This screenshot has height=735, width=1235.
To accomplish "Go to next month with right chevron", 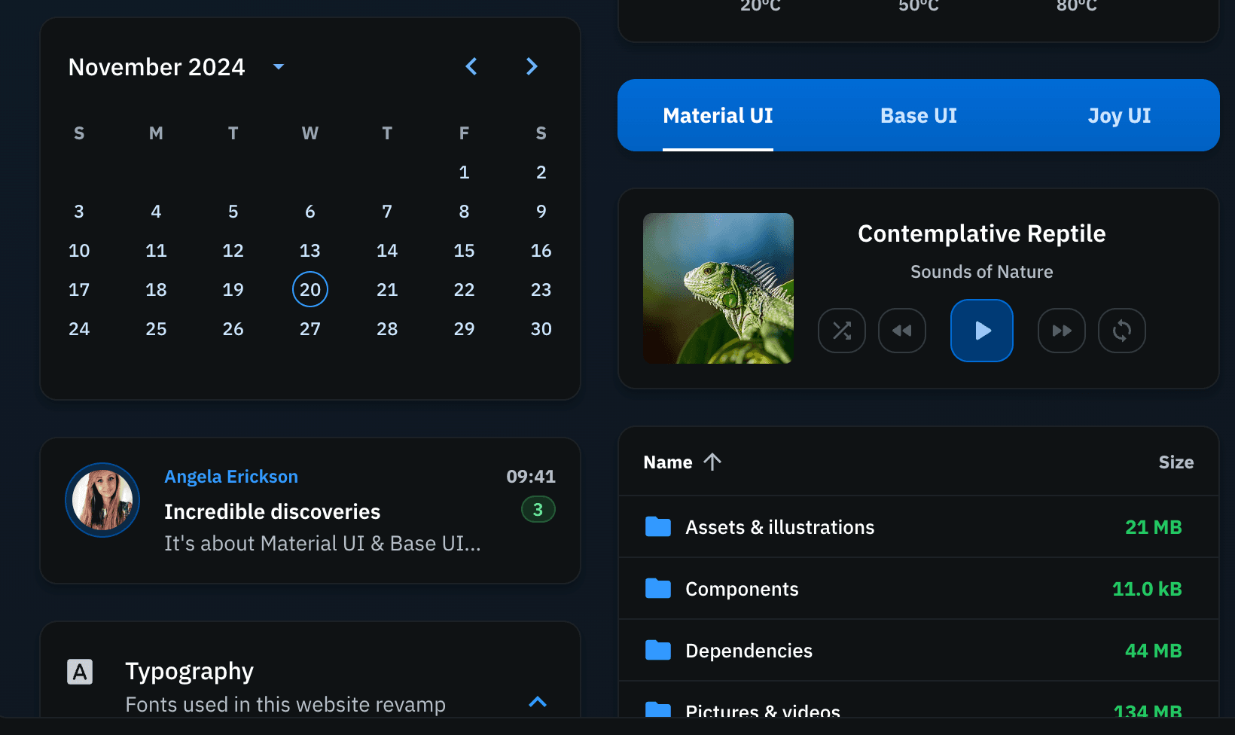I will (x=532, y=66).
